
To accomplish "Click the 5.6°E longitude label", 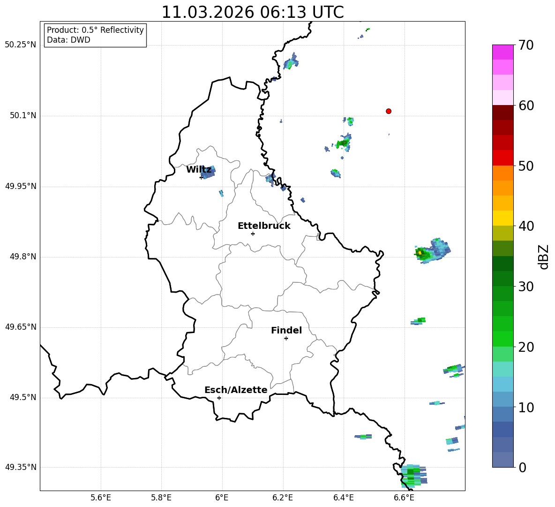I will click(101, 498).
